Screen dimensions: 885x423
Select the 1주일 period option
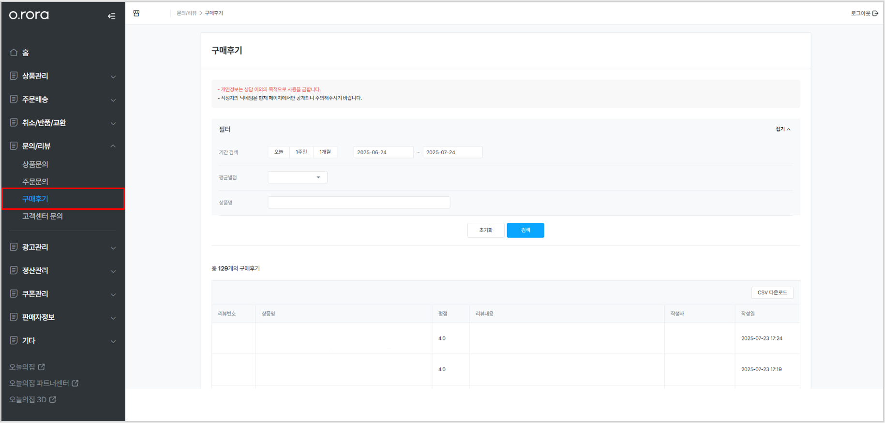[x=301, y=152]
